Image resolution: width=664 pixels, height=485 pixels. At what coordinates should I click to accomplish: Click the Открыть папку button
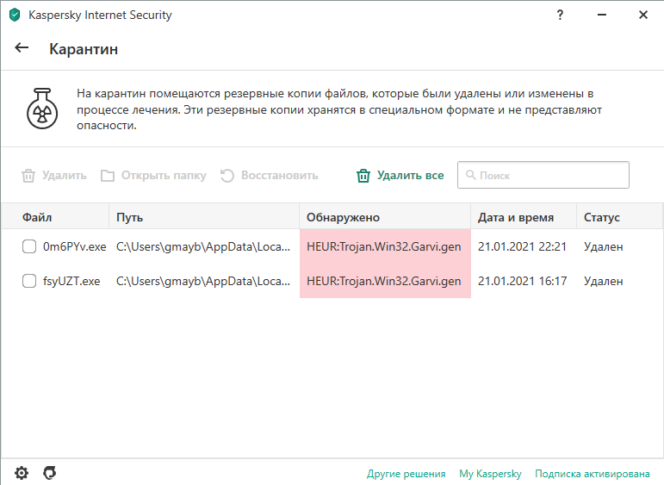pyautogui.click(x=153, y=176)
